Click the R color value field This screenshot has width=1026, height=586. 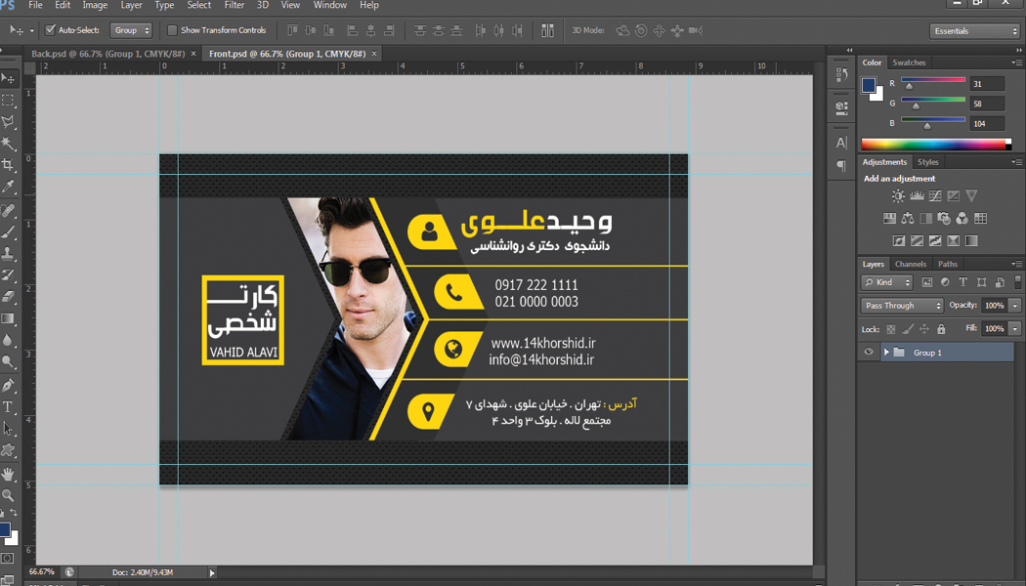[x=988, y=84]
